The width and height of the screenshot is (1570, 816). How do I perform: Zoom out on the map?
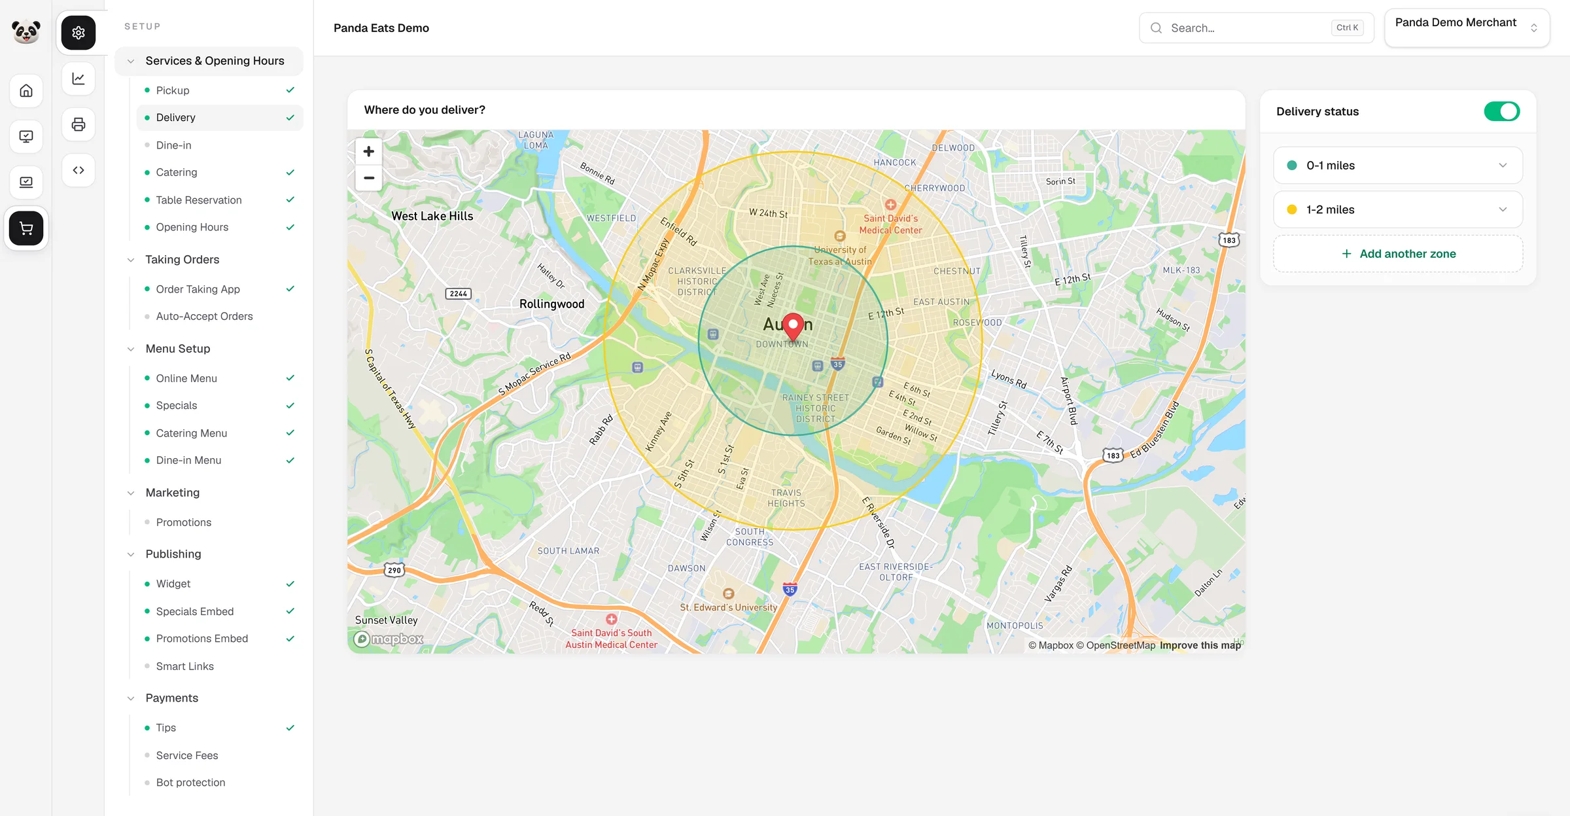tap(369, 177)
